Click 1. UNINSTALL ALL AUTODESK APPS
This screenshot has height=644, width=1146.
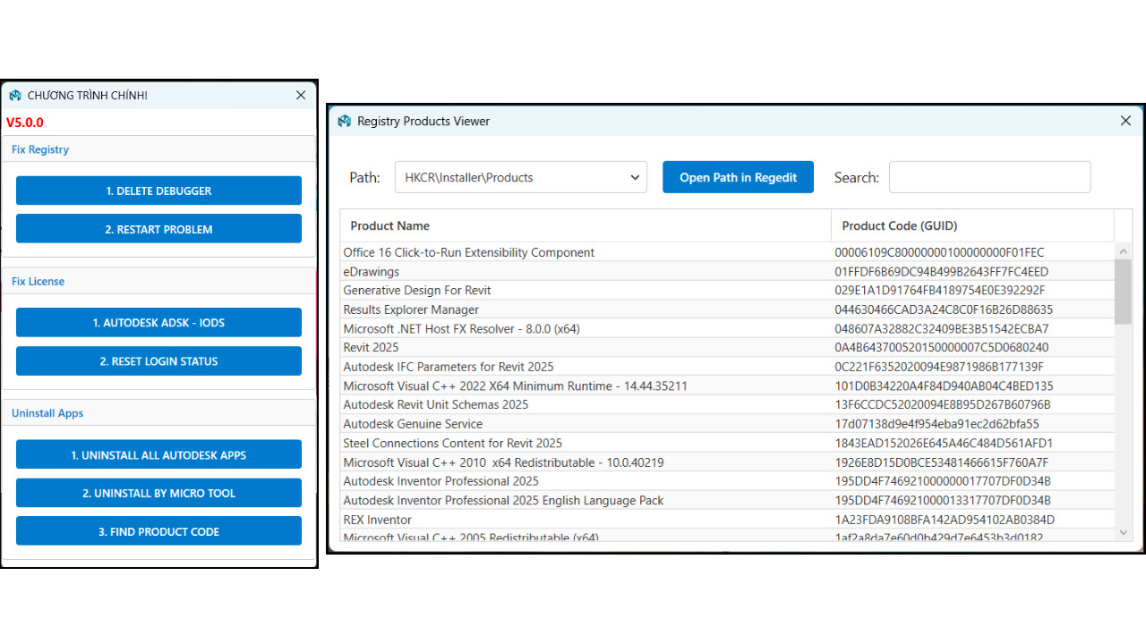pyautogui.click(x=158, y=455)
